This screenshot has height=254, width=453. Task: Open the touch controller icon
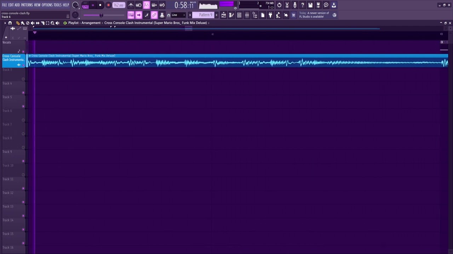coord(286,15)
